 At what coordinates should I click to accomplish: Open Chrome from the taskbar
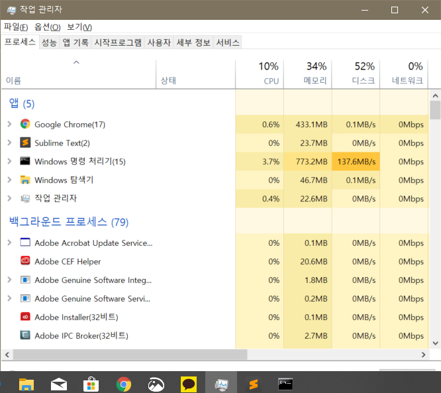(x=124, y=384)
